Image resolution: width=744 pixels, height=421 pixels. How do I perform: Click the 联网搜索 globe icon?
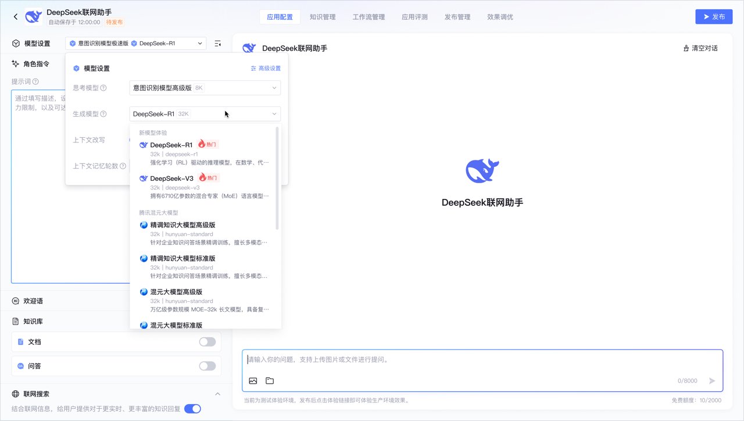coord(16,394)
